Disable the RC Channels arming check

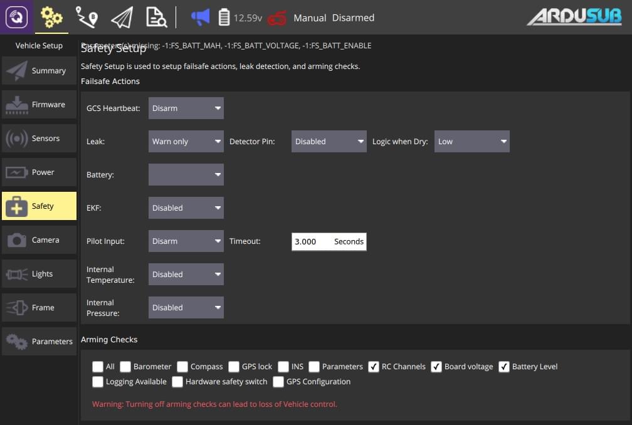(374, 366)
